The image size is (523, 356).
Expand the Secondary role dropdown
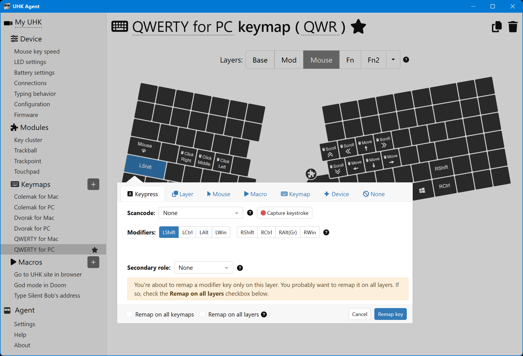[203, 268]
